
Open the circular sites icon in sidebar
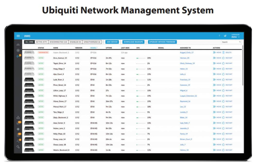(18, 50)
